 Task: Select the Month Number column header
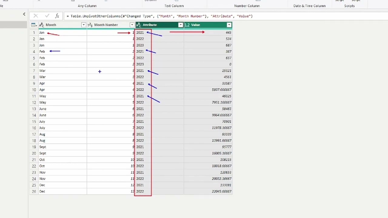111,25
